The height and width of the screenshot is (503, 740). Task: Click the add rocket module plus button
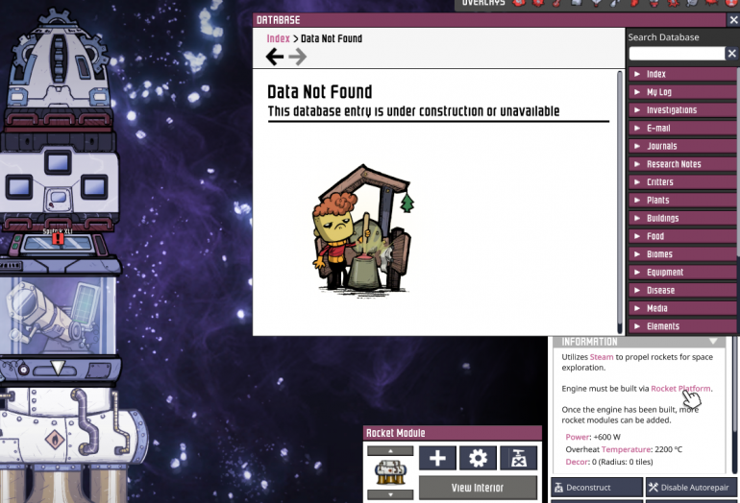(437, 458)
